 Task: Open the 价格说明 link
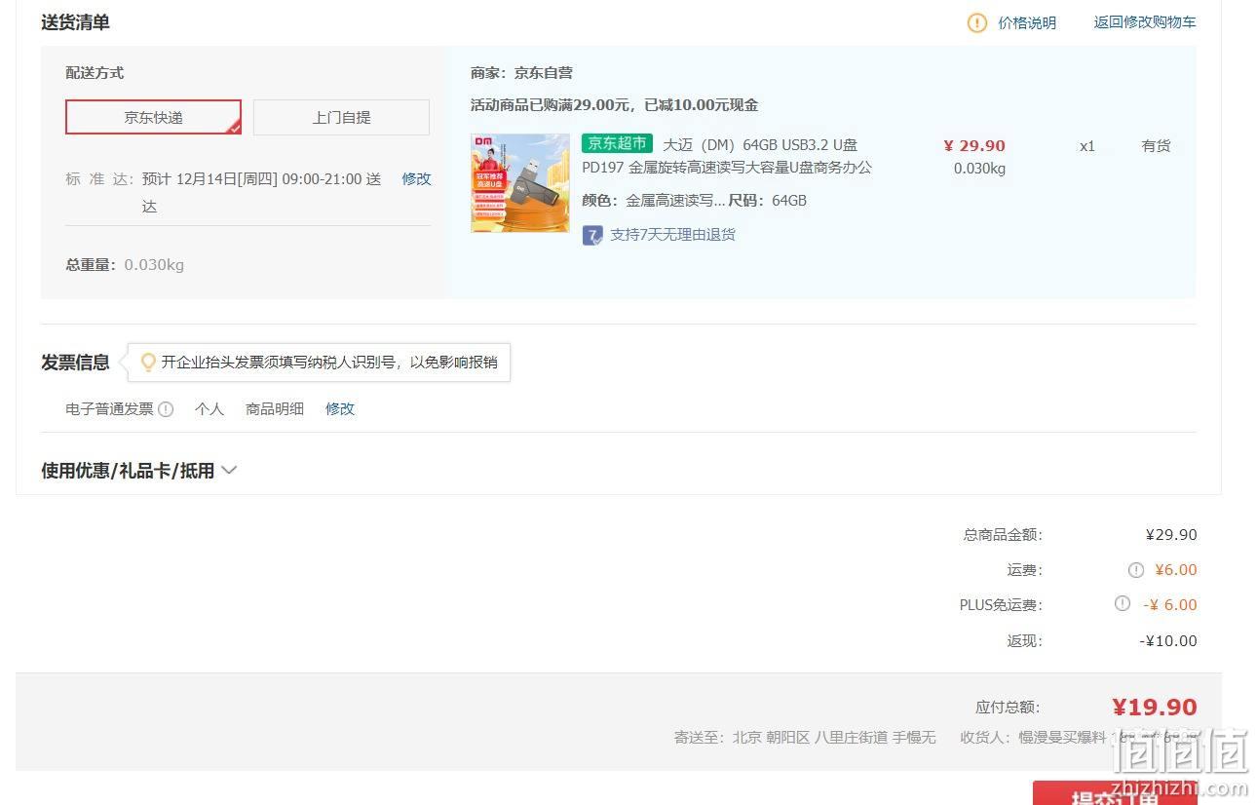tap(1027, 22)
